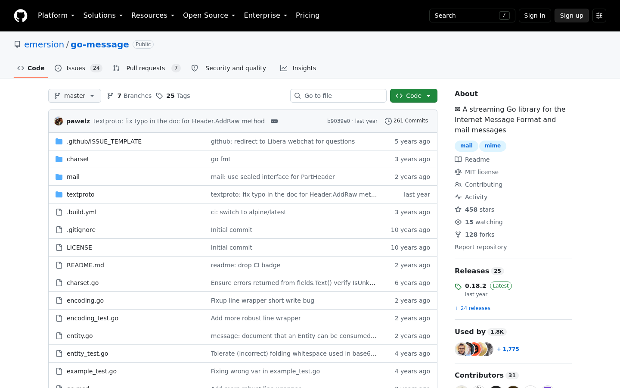Expand the Platform menu
Screen dimensions: 620x388
56,16
